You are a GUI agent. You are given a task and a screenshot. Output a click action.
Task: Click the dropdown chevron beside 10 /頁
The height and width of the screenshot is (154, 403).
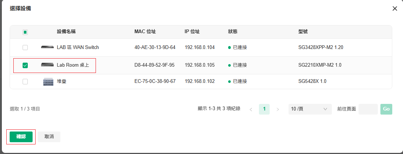pyautogui.click(x=325, y=109)
